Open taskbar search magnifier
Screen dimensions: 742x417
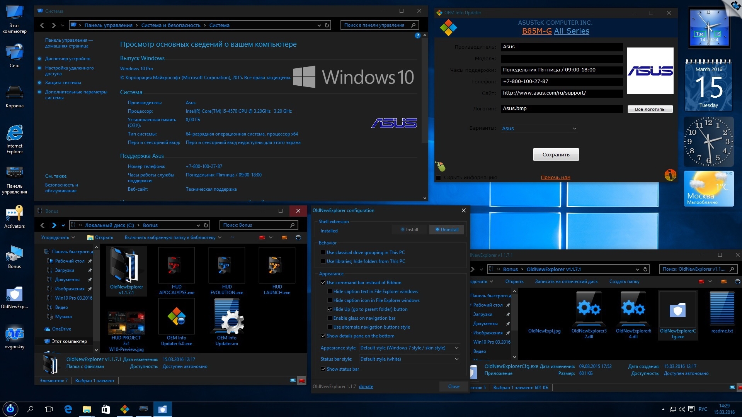click(30, 409)
